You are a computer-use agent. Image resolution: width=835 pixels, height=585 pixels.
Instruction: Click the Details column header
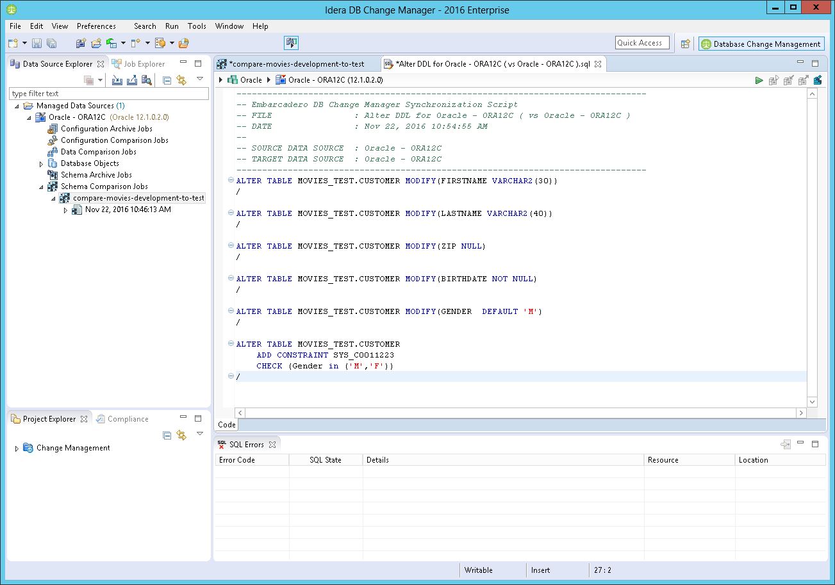click(503, 460)
